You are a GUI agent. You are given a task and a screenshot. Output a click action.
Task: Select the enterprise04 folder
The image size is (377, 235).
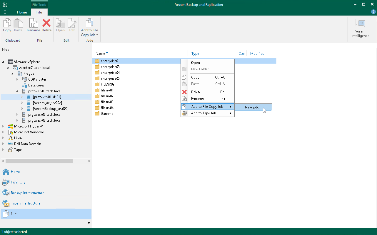110,73
